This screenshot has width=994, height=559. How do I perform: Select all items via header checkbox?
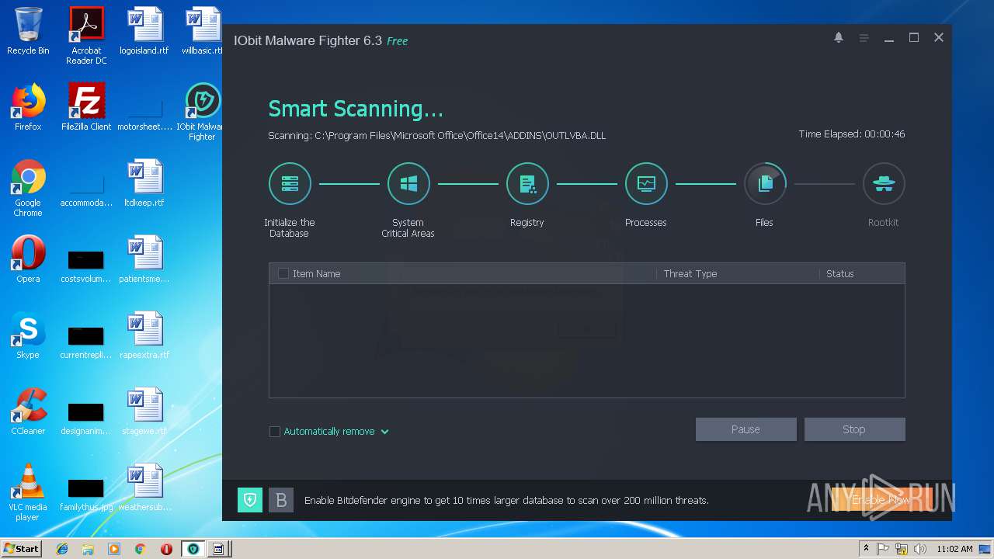(x=283, y=273)
